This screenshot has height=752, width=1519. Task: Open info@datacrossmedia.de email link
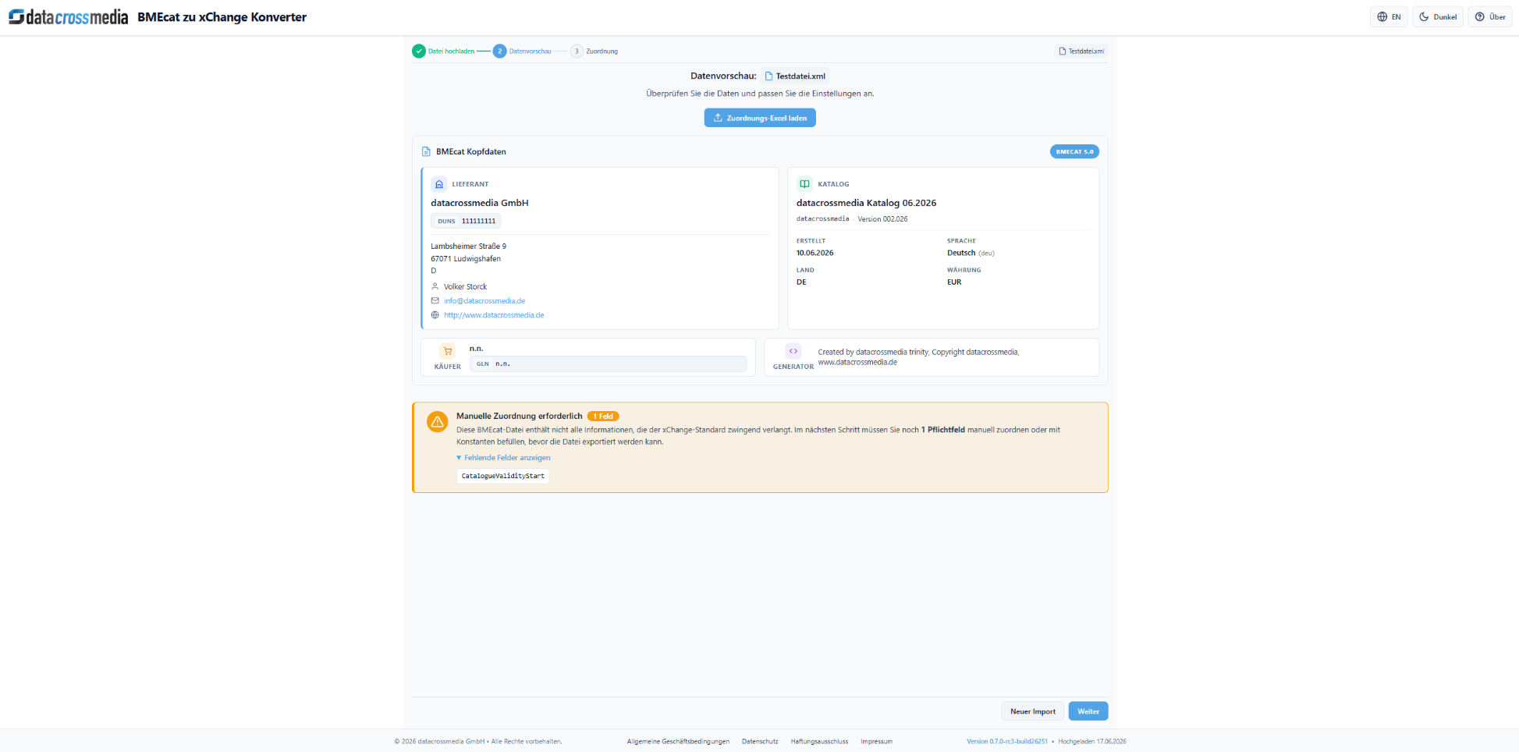click(x=484, y=301)
